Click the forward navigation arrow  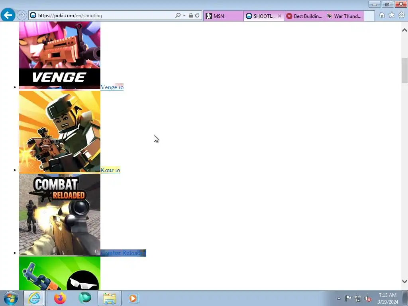[x=22, y=16]
